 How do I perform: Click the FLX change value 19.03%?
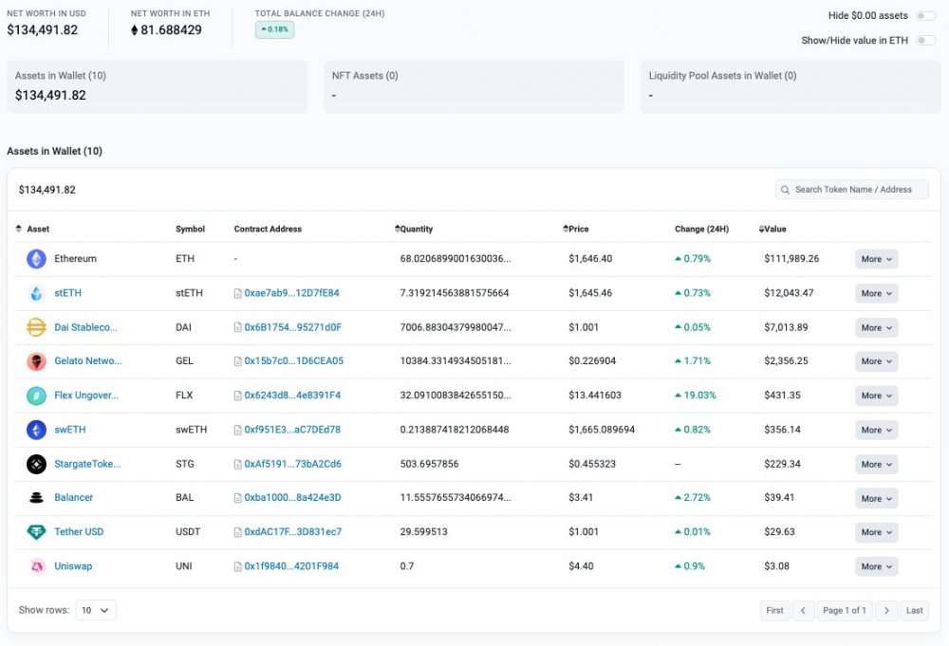pyautogui.click(x=696, y=396)
